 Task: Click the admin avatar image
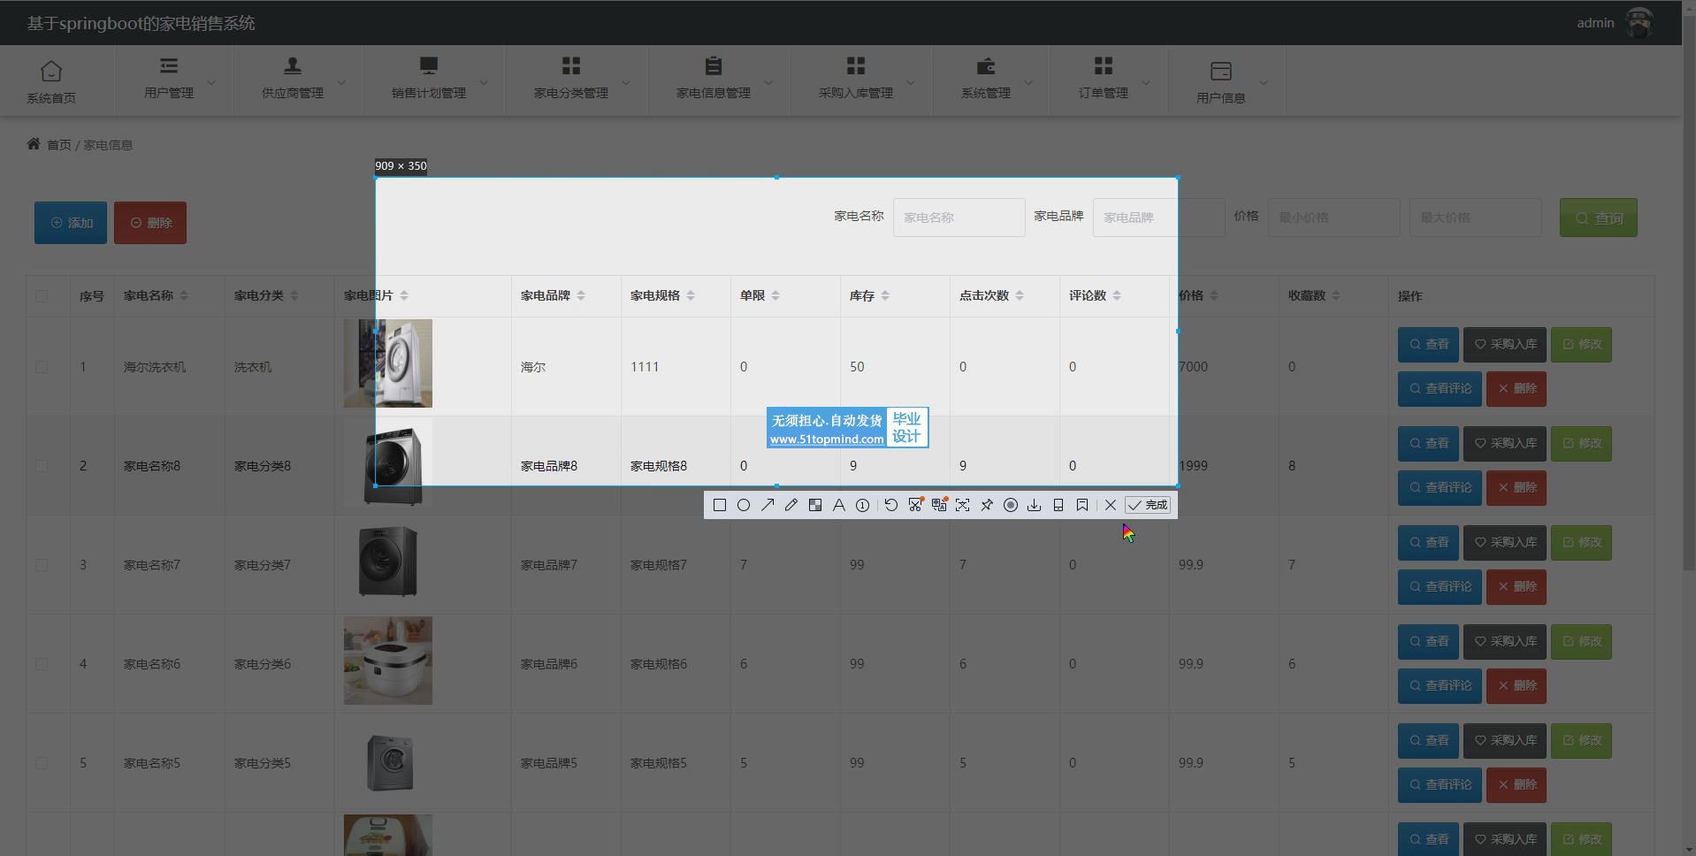1639,23
